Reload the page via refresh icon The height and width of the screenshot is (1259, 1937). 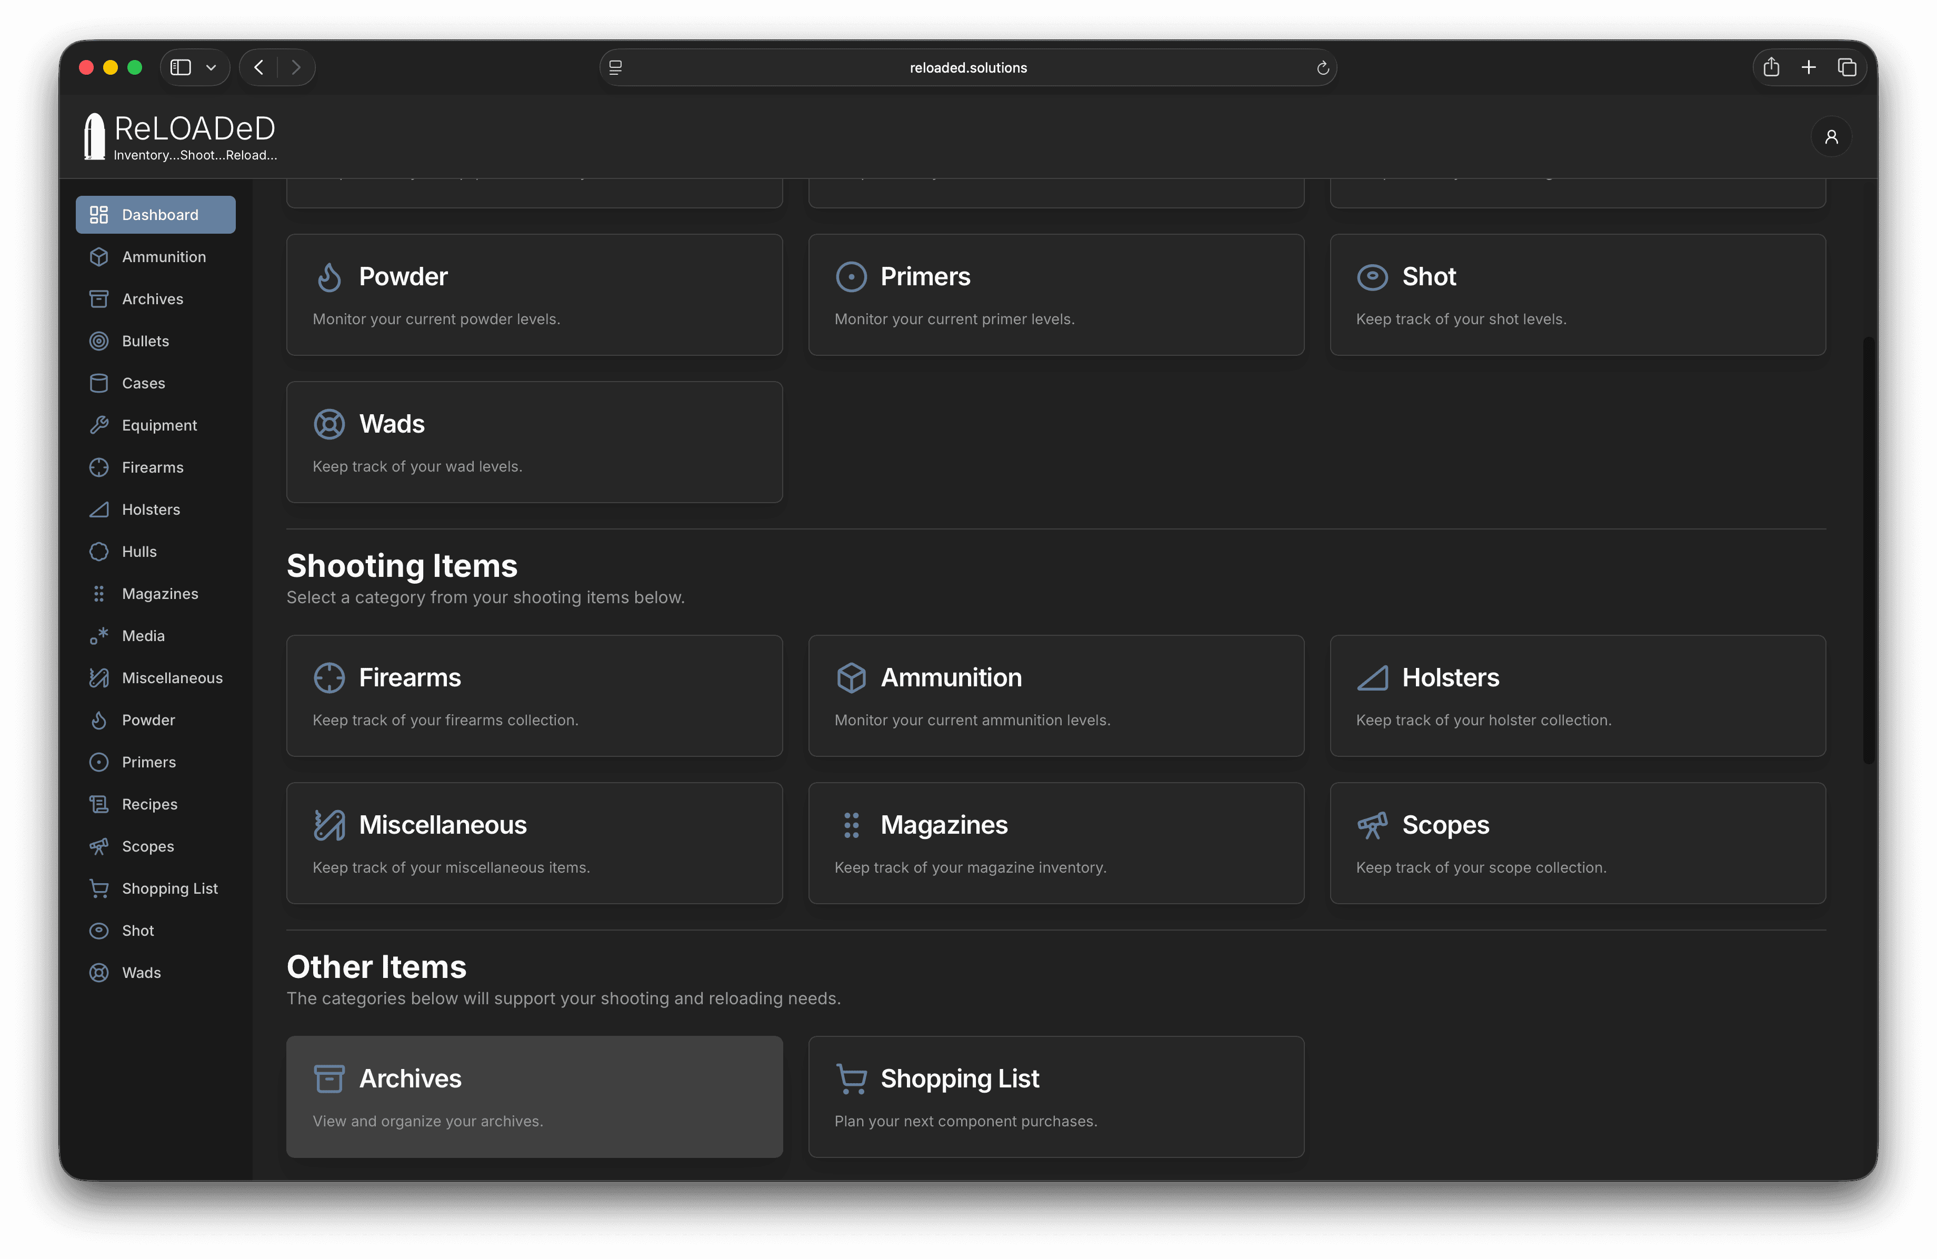tap(1323, 67)
